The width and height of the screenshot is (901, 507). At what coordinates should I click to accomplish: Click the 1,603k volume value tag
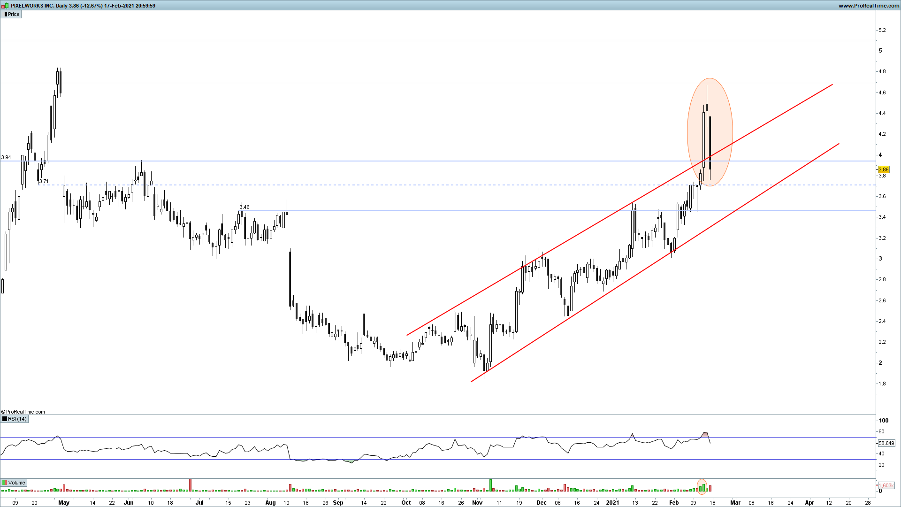click(886, 485)
